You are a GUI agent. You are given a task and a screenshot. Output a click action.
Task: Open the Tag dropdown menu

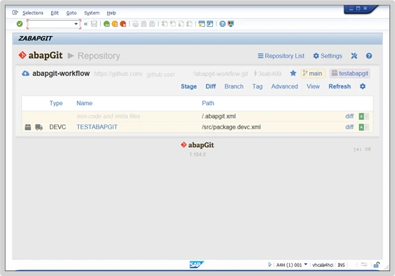257,86
